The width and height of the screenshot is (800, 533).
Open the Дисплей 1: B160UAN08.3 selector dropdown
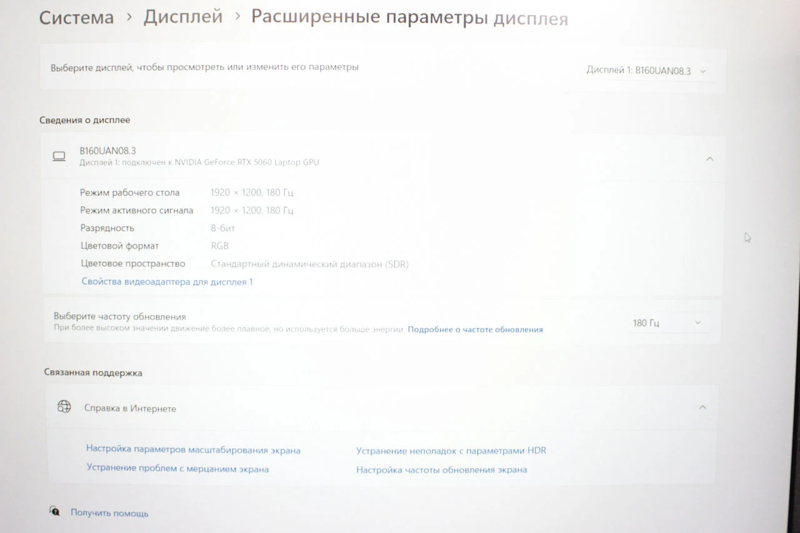[x=646, y=71]
